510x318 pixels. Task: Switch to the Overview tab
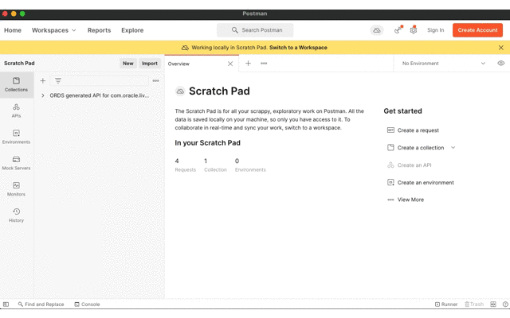(x=179, y=64)
